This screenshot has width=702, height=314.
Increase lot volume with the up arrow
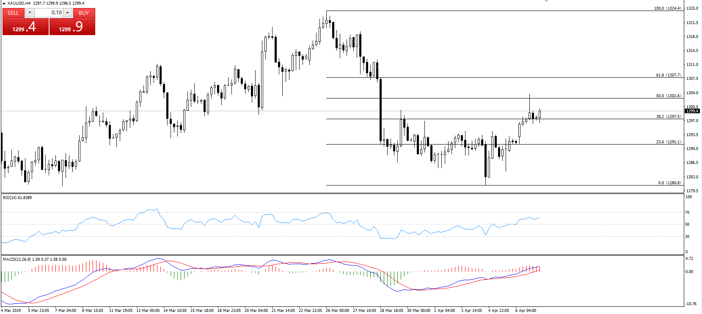pyautogui.click(x=67, y=13)
